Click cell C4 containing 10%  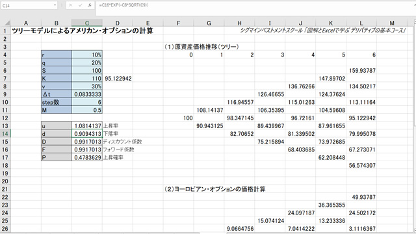click(87, 55)
